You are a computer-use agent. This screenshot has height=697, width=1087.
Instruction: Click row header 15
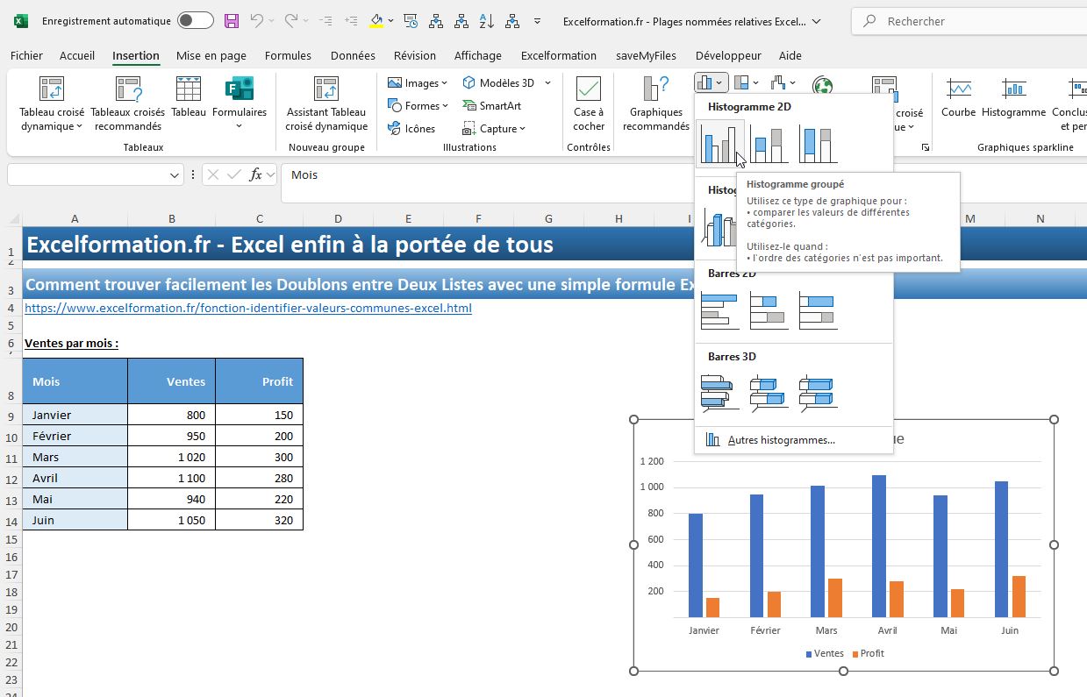pos(11,539)
